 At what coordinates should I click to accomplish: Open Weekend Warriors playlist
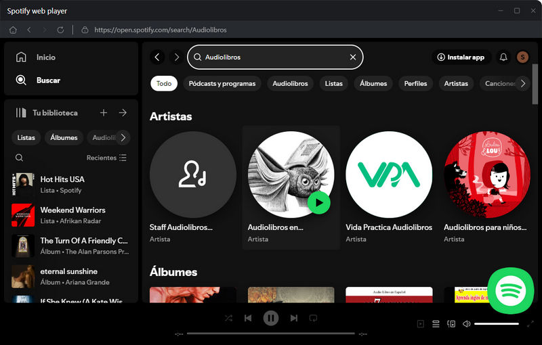click(71, 215)
